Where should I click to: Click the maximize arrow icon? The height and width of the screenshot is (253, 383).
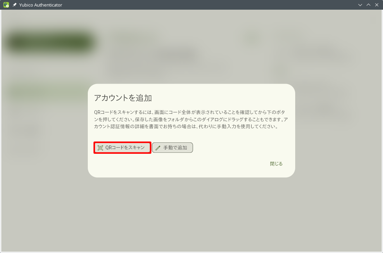coord(368,5)
